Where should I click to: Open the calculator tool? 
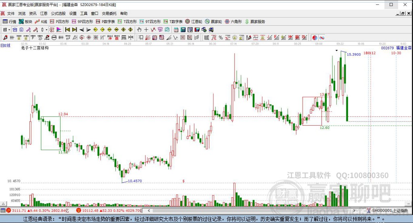[x=183, y=30]
